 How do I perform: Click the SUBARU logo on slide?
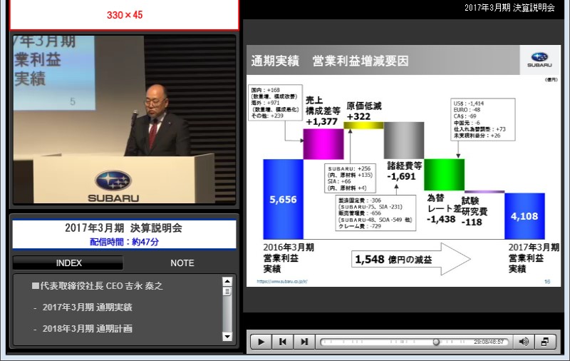coord(539,60)
